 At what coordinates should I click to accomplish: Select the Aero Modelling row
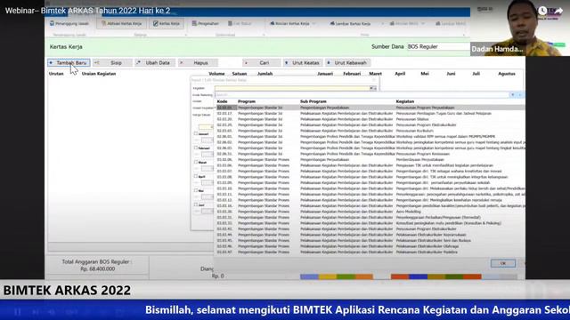click(x=370, y=212)
